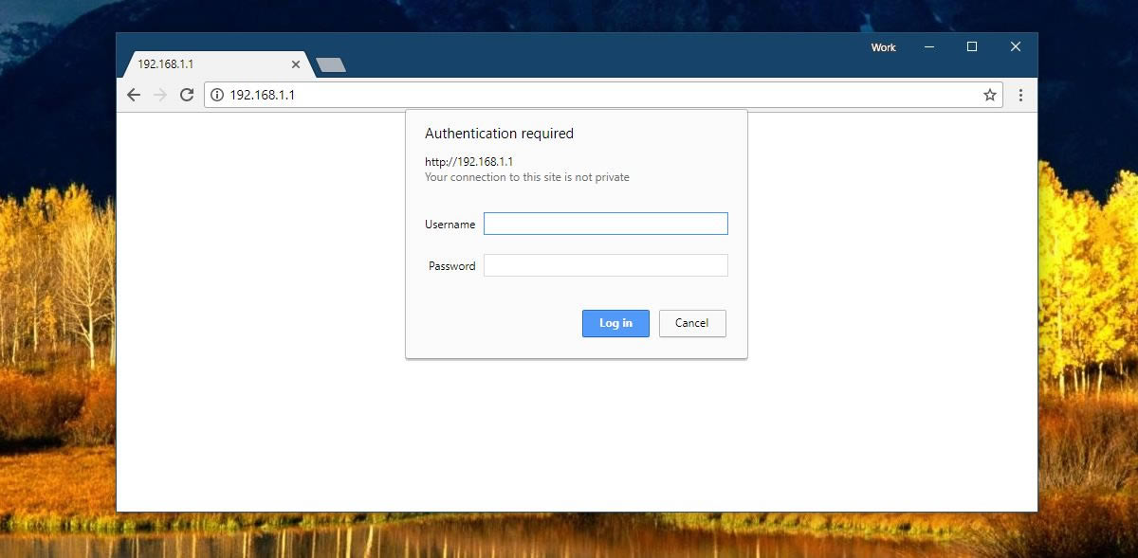Open the Chrome three-dot menu
This screenshot has width=1138, height=558.
1020,95
